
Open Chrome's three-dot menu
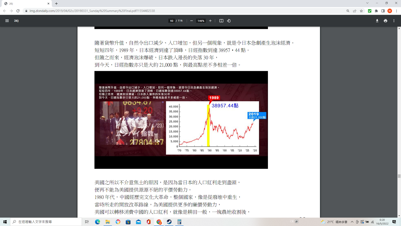point(396,11)
